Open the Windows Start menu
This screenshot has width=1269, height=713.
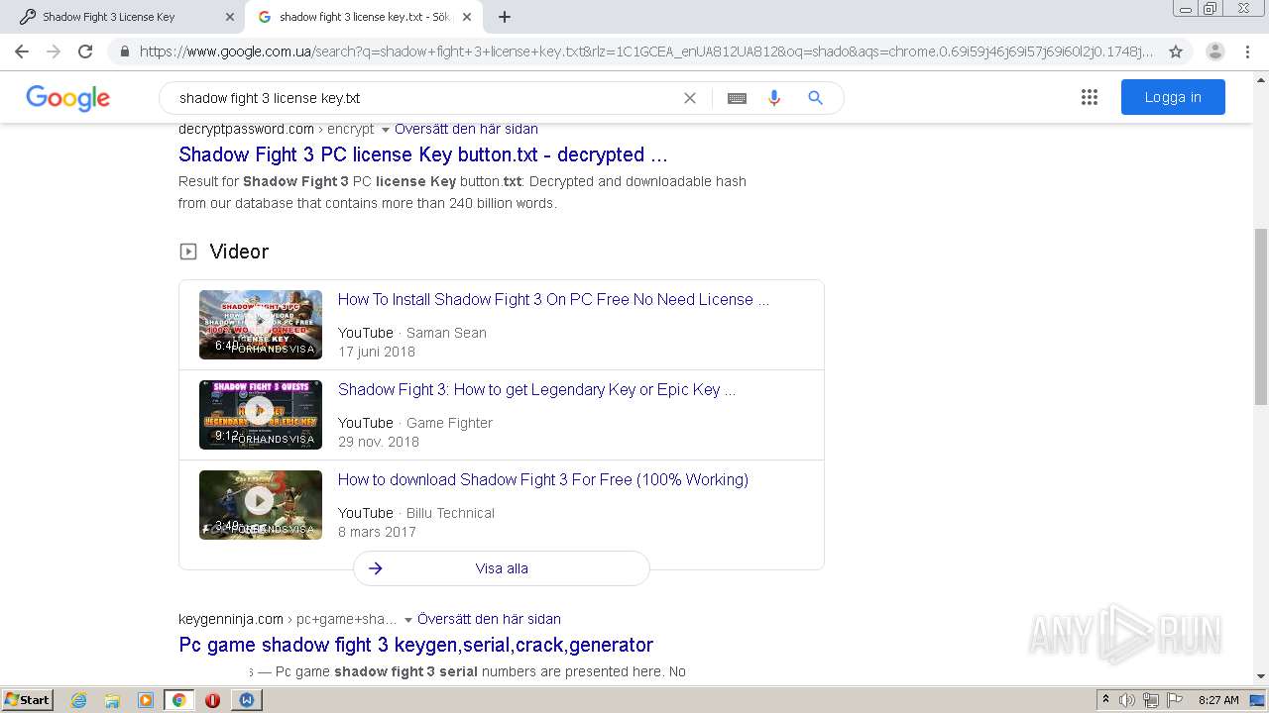tap(28, 699)
